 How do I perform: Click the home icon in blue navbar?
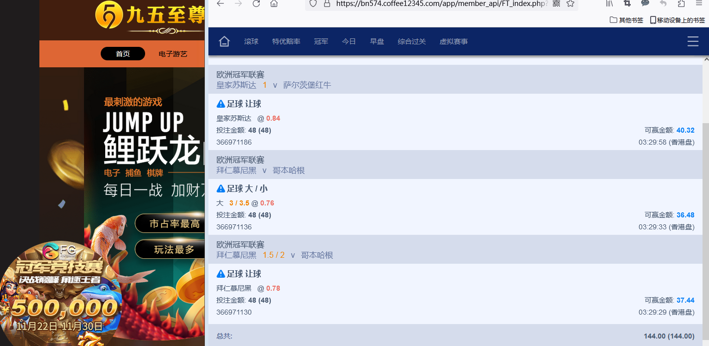tap(224, 41)
